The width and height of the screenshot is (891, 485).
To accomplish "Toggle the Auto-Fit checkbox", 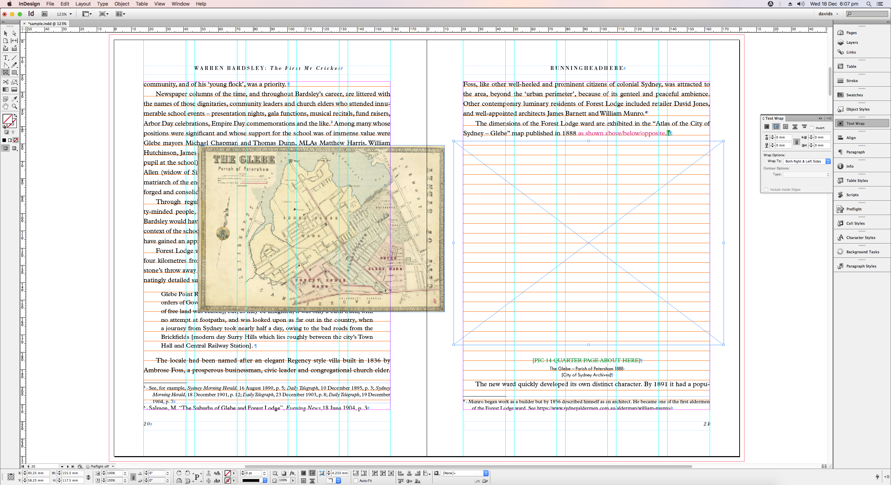I will pyautogui.click(x=356, y=481).
